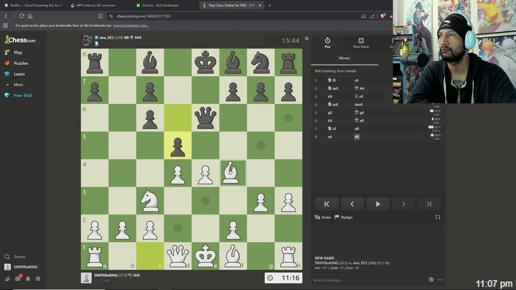
Task: Select New Game tab
Action: pos(361,43)
